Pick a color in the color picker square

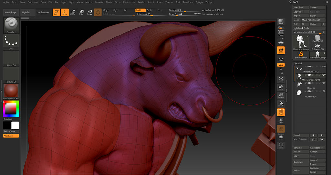pos(11,109)
